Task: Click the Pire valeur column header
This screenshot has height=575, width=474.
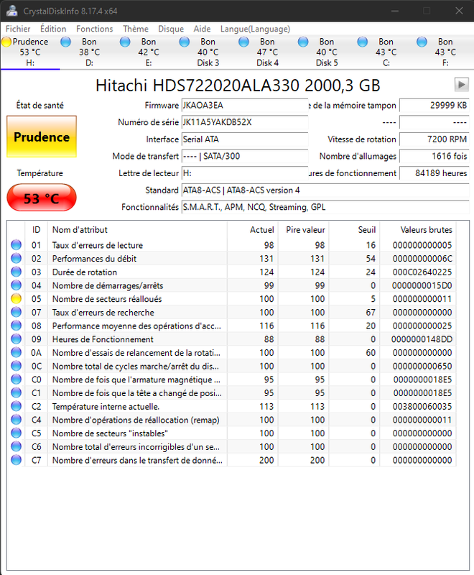Action: click(x=304, y=230)
